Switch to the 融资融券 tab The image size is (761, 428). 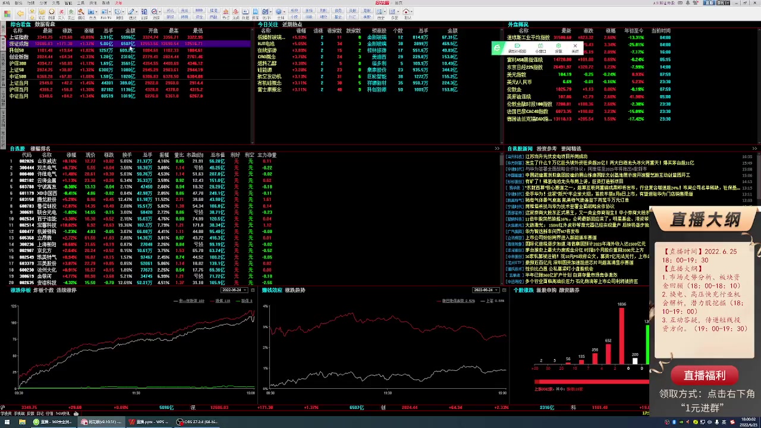[x=569, y=290]
